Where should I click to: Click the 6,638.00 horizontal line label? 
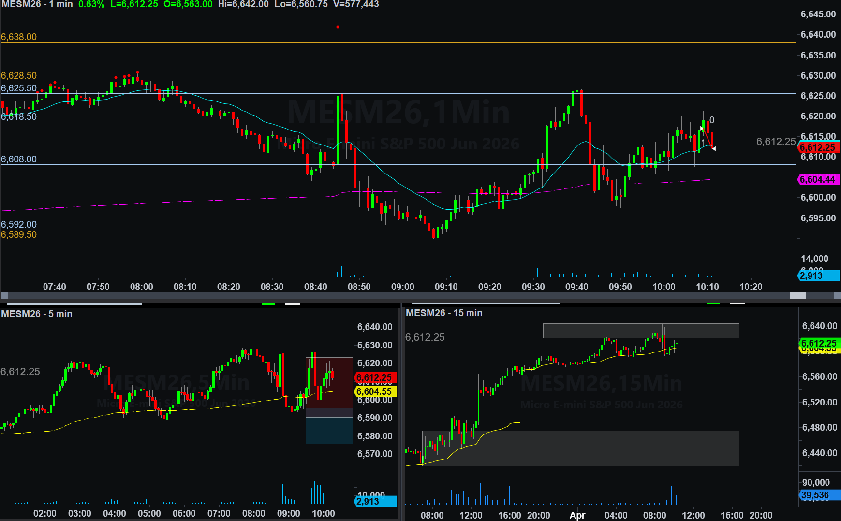point(19,37)
